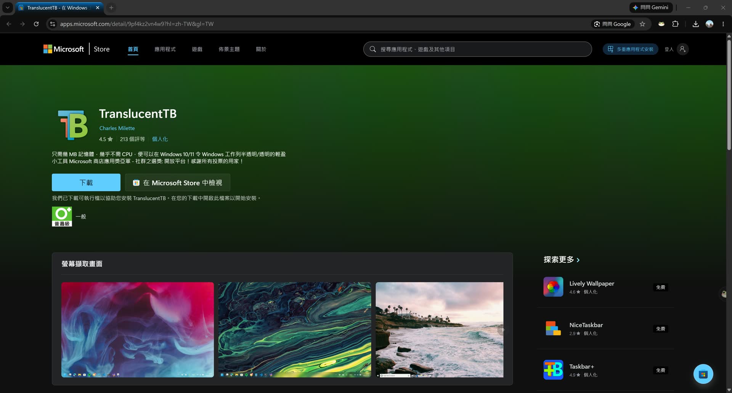Open the 個人化 category link
Viewport: 732px width, 393px height.
tap(160, 139)
